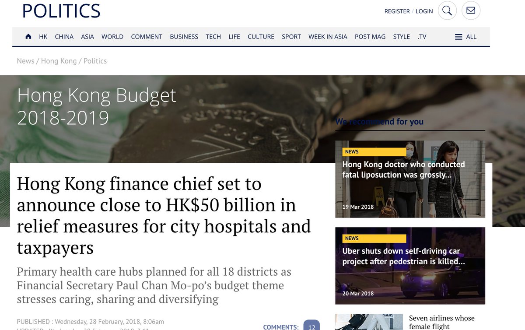The width and height of the screenshot is (525, 330).
Task: Click the NEWS tag on liposuction story
Action: (x=374, y=152)
